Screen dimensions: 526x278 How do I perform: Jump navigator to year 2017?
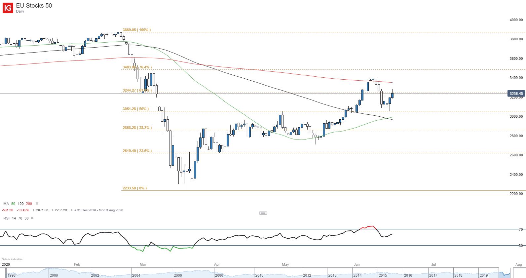(433, 275)
